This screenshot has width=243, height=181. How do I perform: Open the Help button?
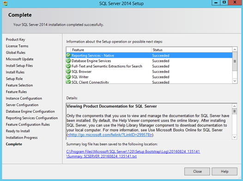click(225, 171)
